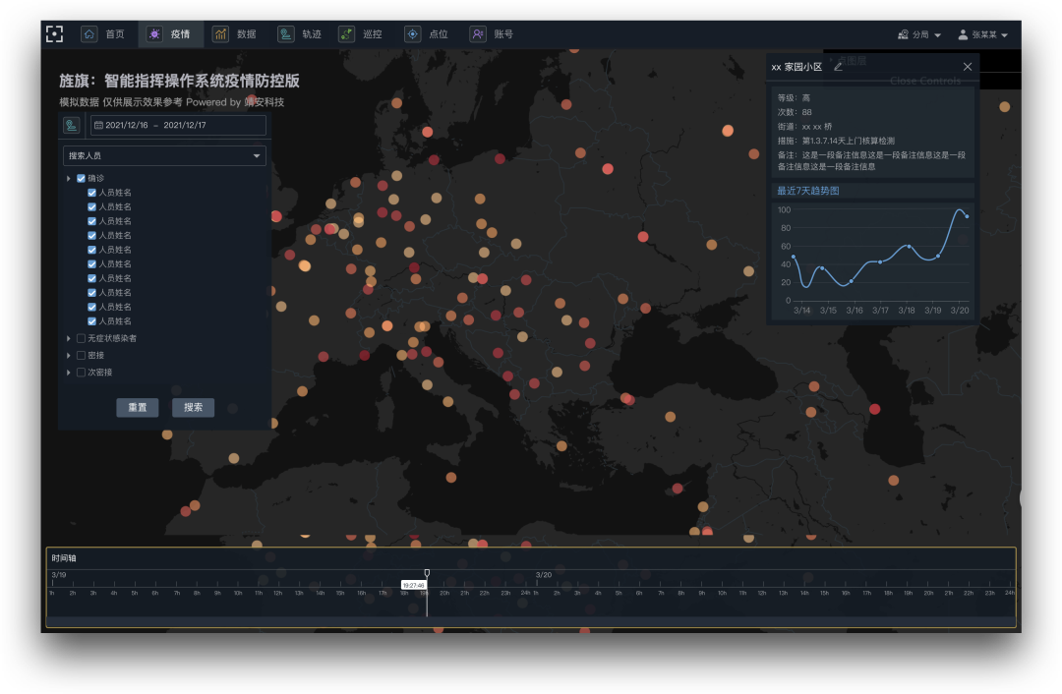Click the 3/19 date label on the timeline
The width and height of the screenshot is (1062, 694).
[x=59, y=575]
